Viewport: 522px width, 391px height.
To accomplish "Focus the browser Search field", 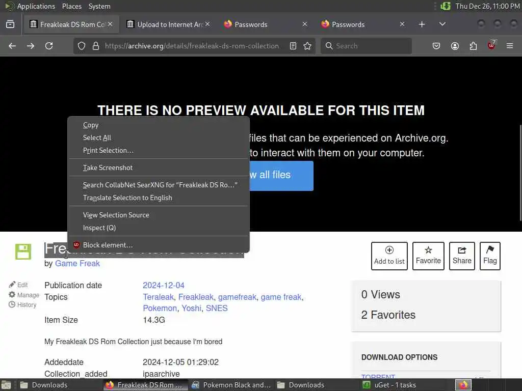I will (366, 46).
